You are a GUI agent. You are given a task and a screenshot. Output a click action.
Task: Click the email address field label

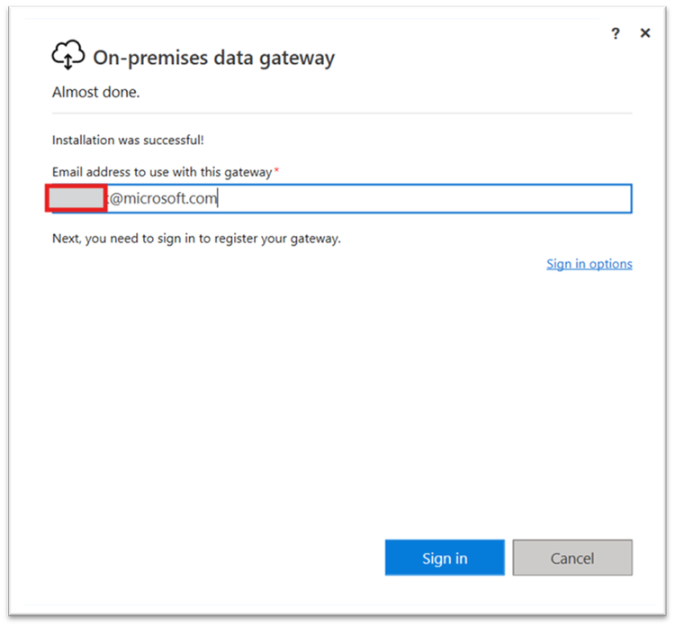coord(161,171)
